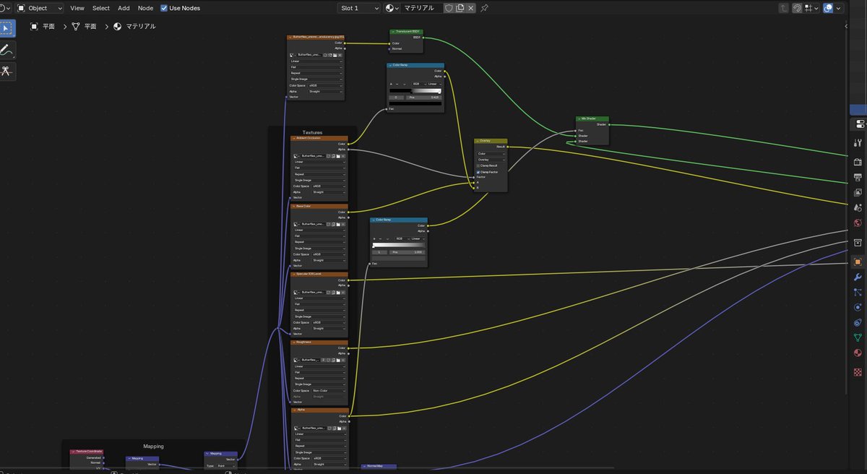
Task: Edit Pos value field in upper Color Ramp
Action: pyautogui.click(x=423, y=97)
